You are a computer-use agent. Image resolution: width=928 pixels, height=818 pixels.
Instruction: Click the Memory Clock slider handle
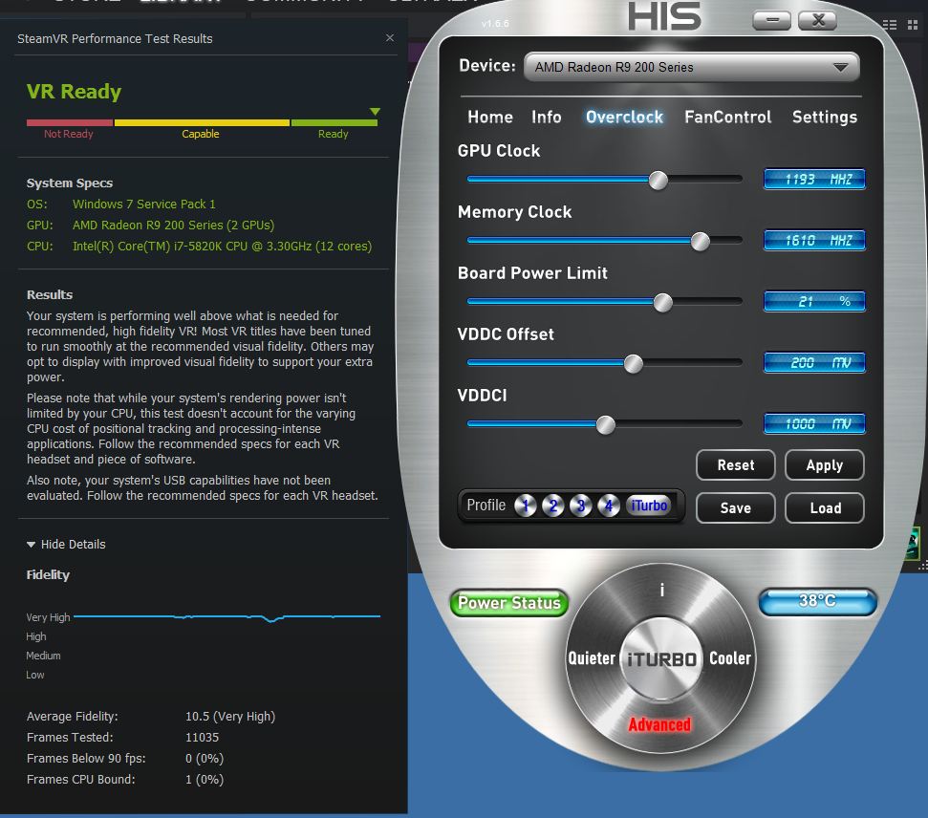[x=701, y=241]
